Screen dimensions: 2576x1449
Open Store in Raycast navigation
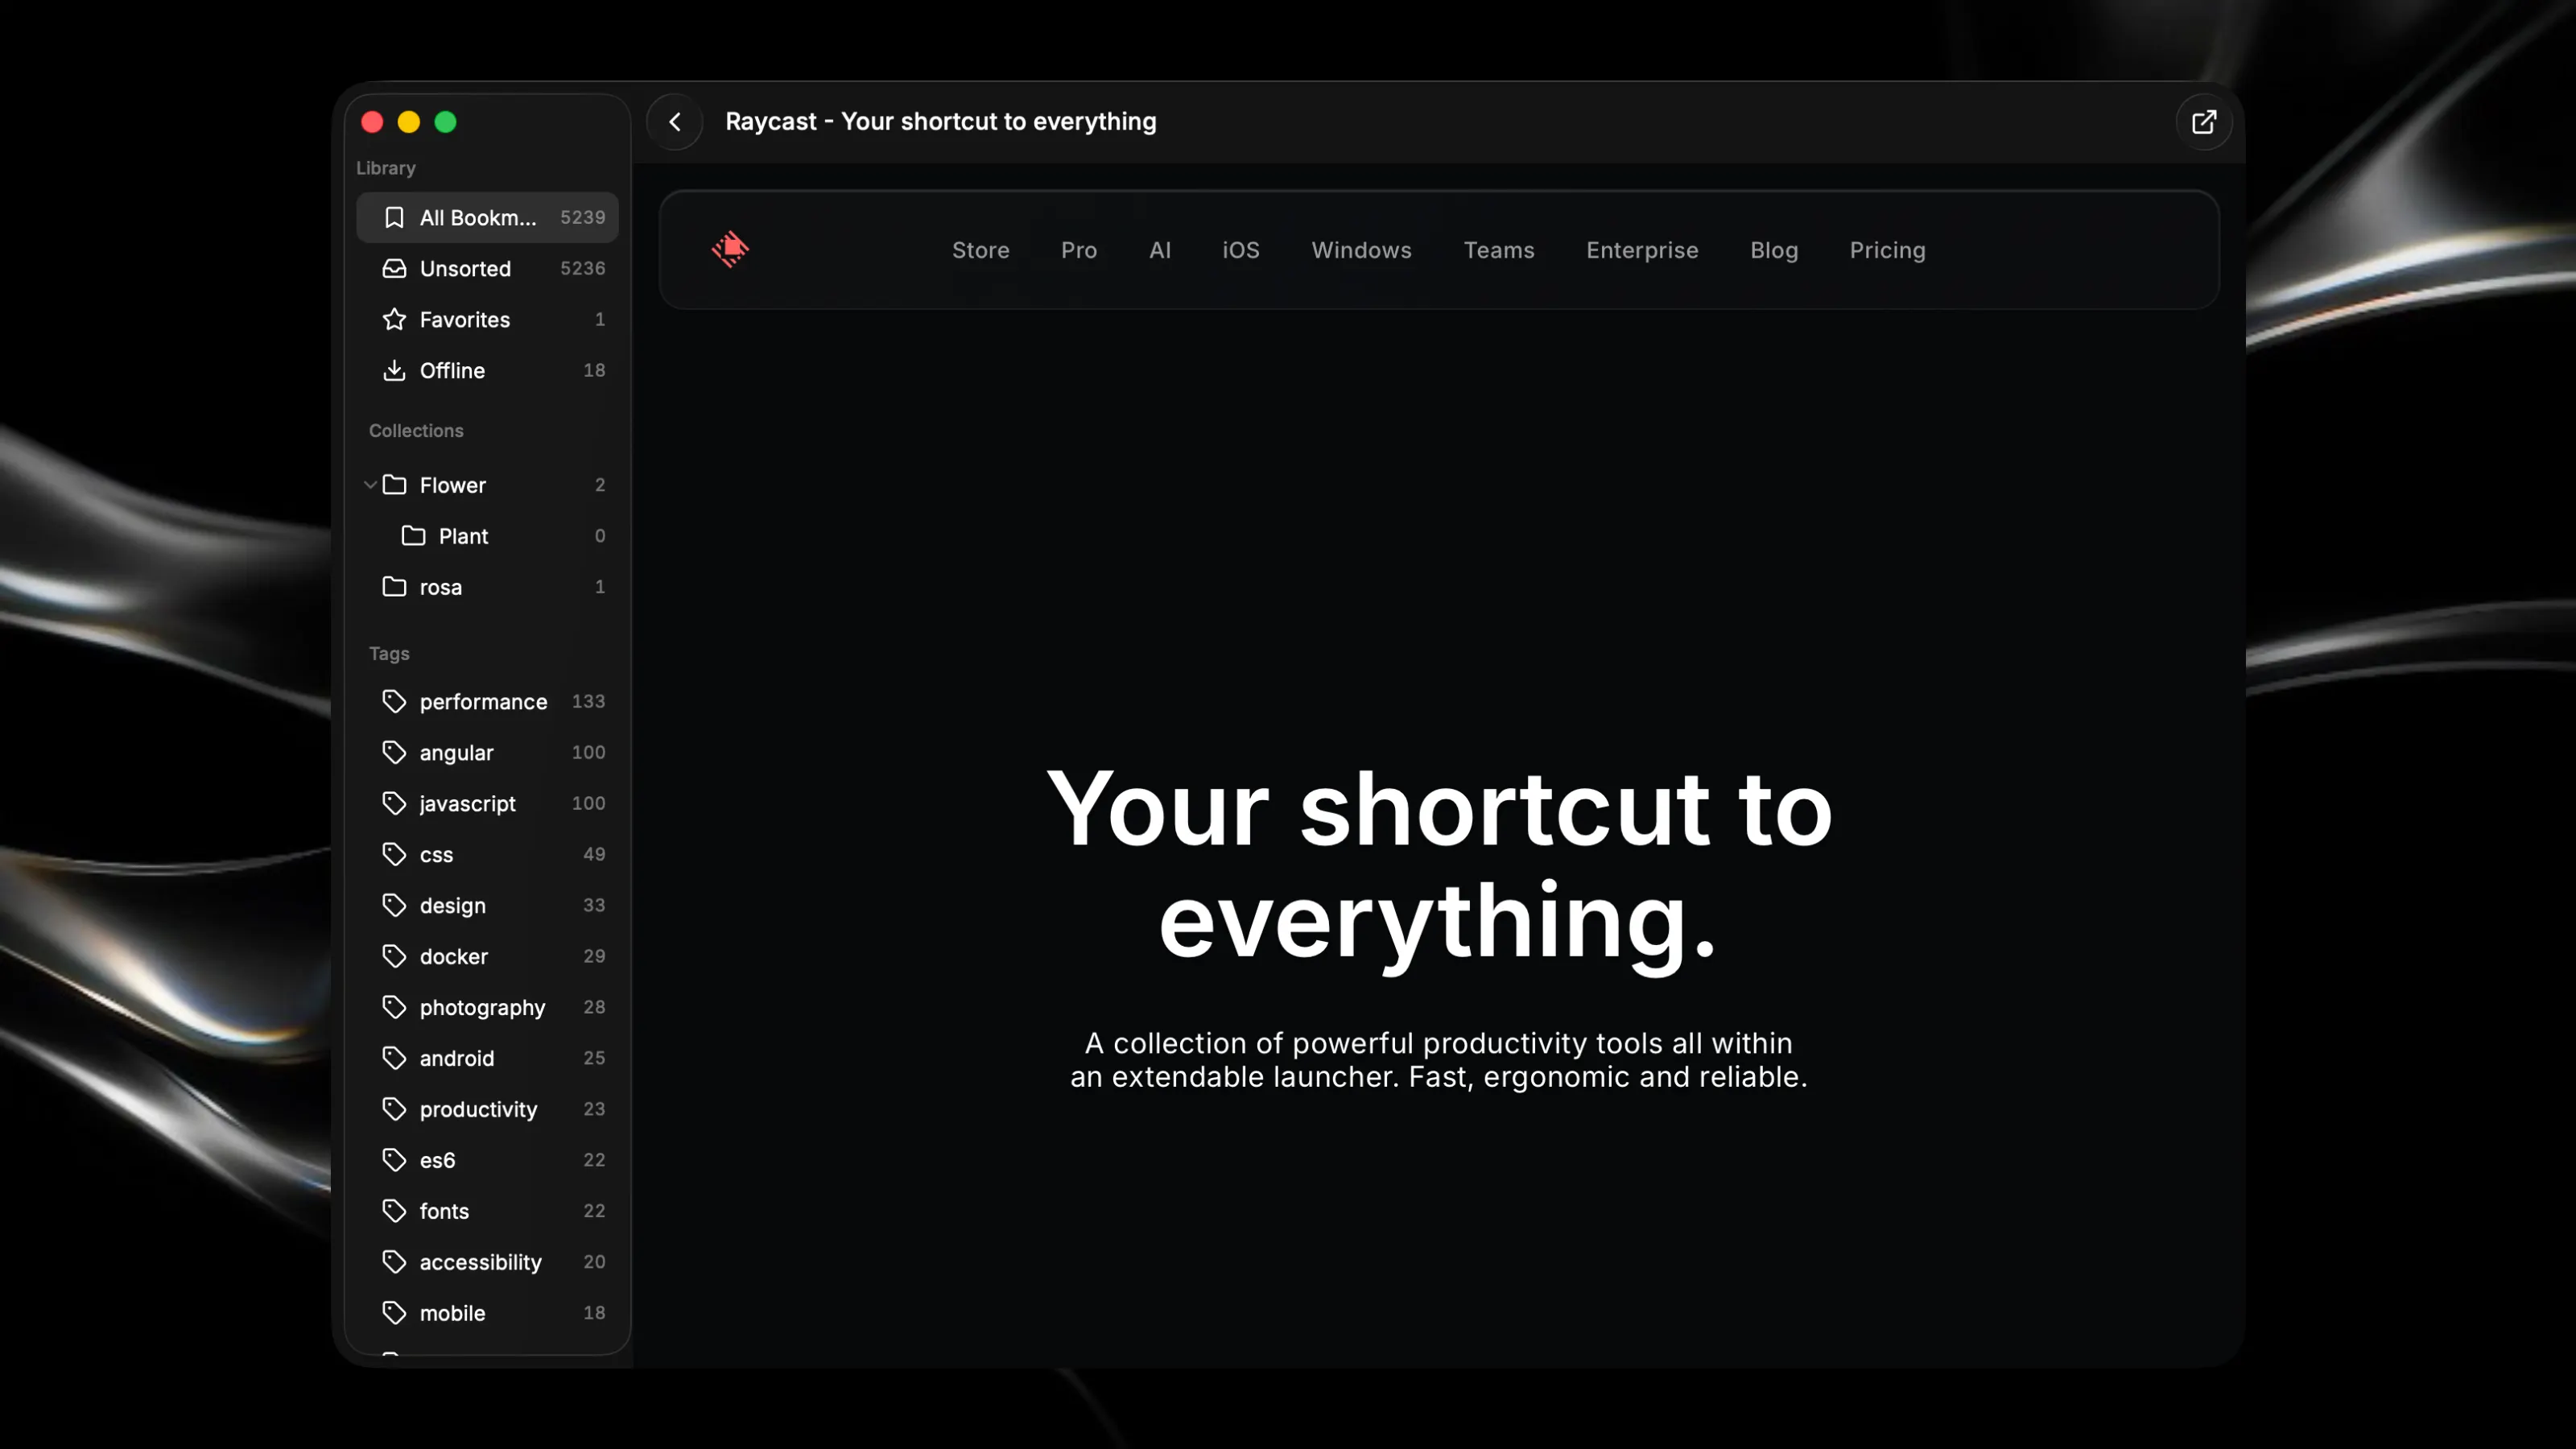(980, 250)
